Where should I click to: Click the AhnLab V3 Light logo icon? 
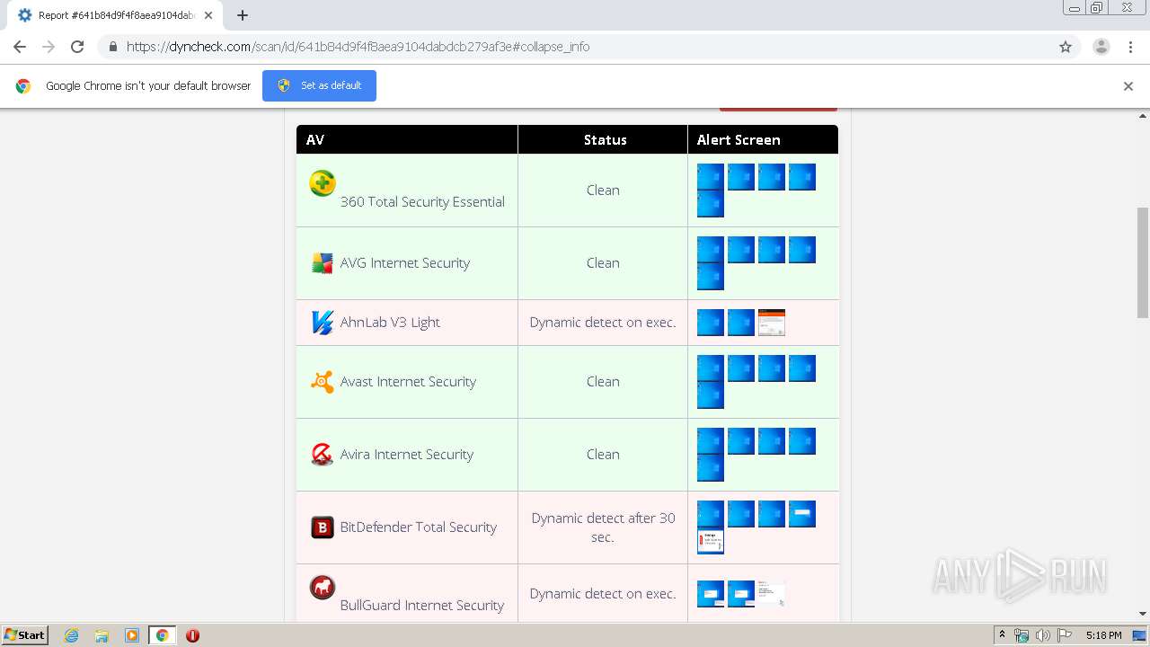point(322,322)
